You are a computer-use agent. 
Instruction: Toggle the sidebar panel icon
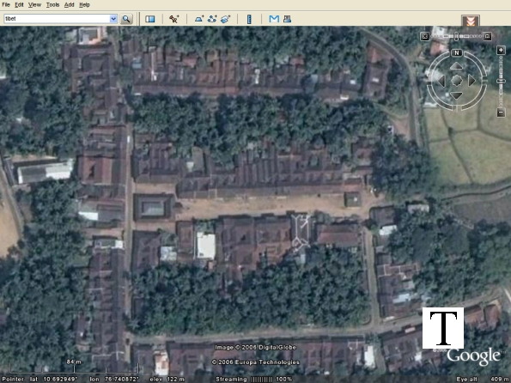[x=150, y=19]
